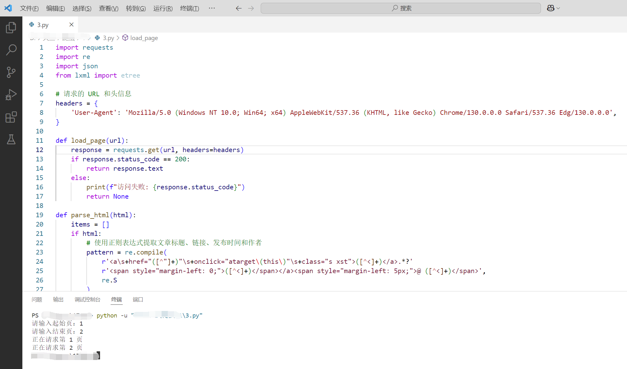The width and height of the screenshot is (627, 369).
Task: Go back with left arrow navigation
Action: pos(239,8)
